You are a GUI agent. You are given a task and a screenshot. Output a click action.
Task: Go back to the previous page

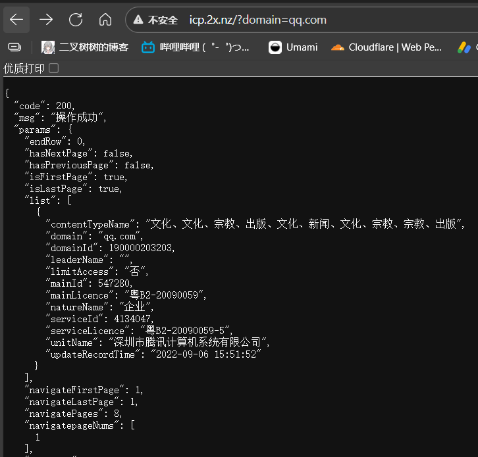[x=16, y=20]
